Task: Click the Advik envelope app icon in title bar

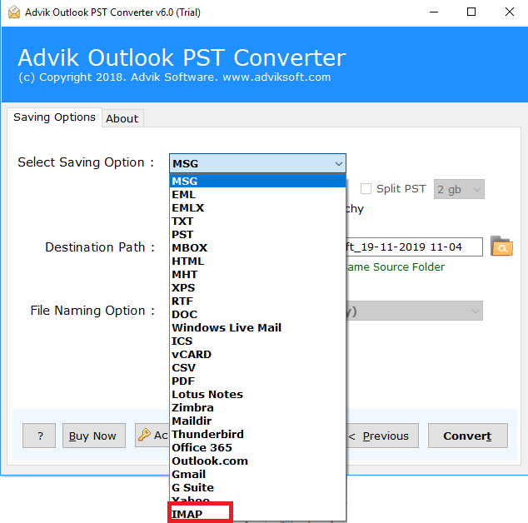Action: (x=14, y=12)
